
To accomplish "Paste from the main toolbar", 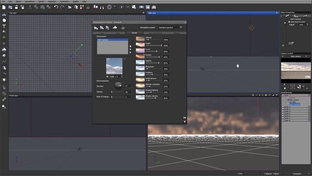I will 42,7.
